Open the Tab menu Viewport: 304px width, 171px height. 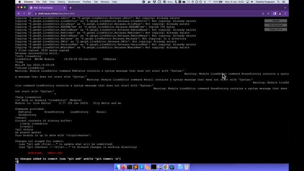[x=96, y=2]
